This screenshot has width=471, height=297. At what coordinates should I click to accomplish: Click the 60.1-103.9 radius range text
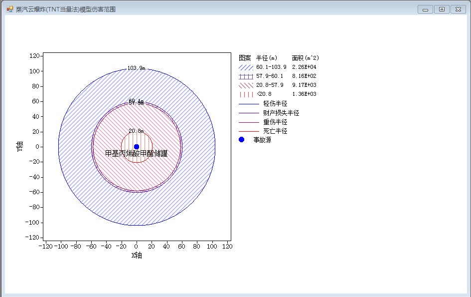(271, 67)
